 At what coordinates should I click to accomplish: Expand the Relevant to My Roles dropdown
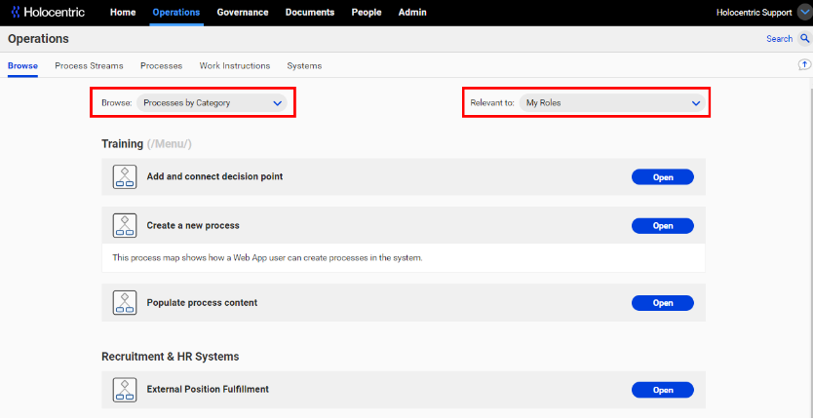(612, 102)
